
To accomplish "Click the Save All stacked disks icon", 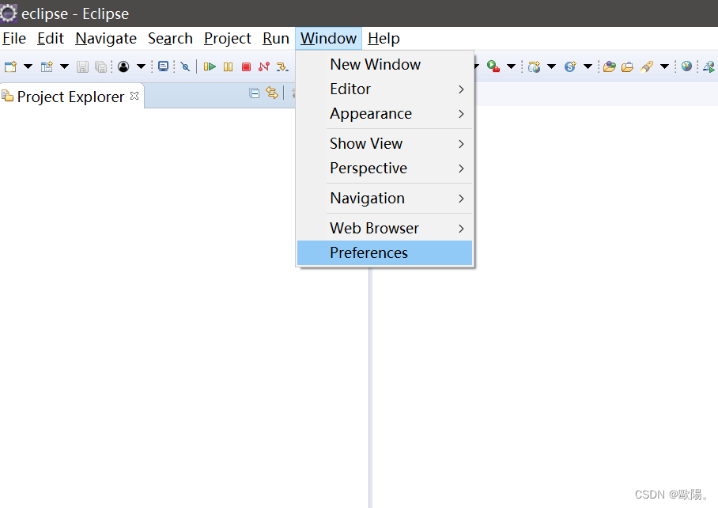I will click(100, 67).
